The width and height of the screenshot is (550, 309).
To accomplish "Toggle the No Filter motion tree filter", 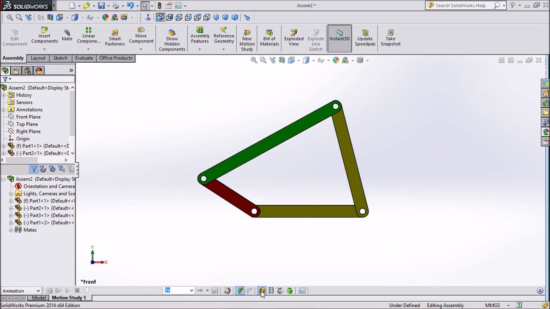I will [34, 169].
